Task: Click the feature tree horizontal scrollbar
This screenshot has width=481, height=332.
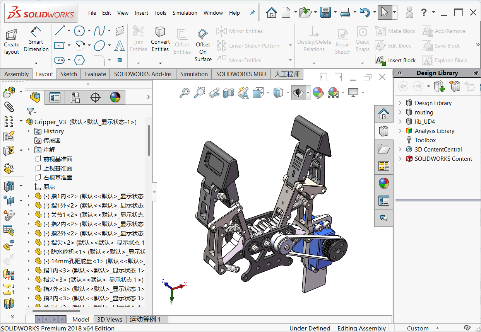Action: (x=56, y=311)
